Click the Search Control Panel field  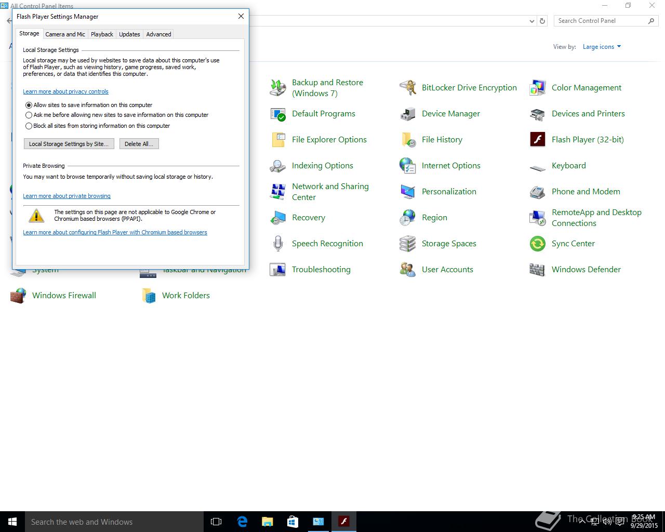coord(600,21)
